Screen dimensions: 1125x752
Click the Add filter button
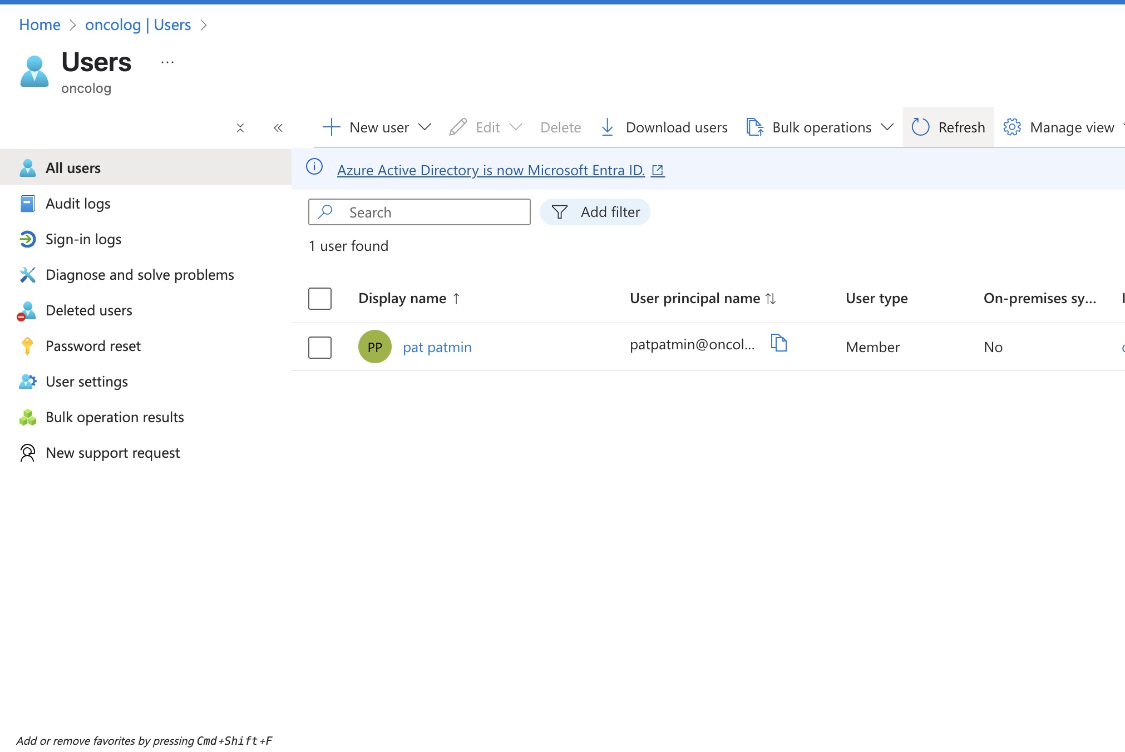pyautogui.click(x=595, y=212)
